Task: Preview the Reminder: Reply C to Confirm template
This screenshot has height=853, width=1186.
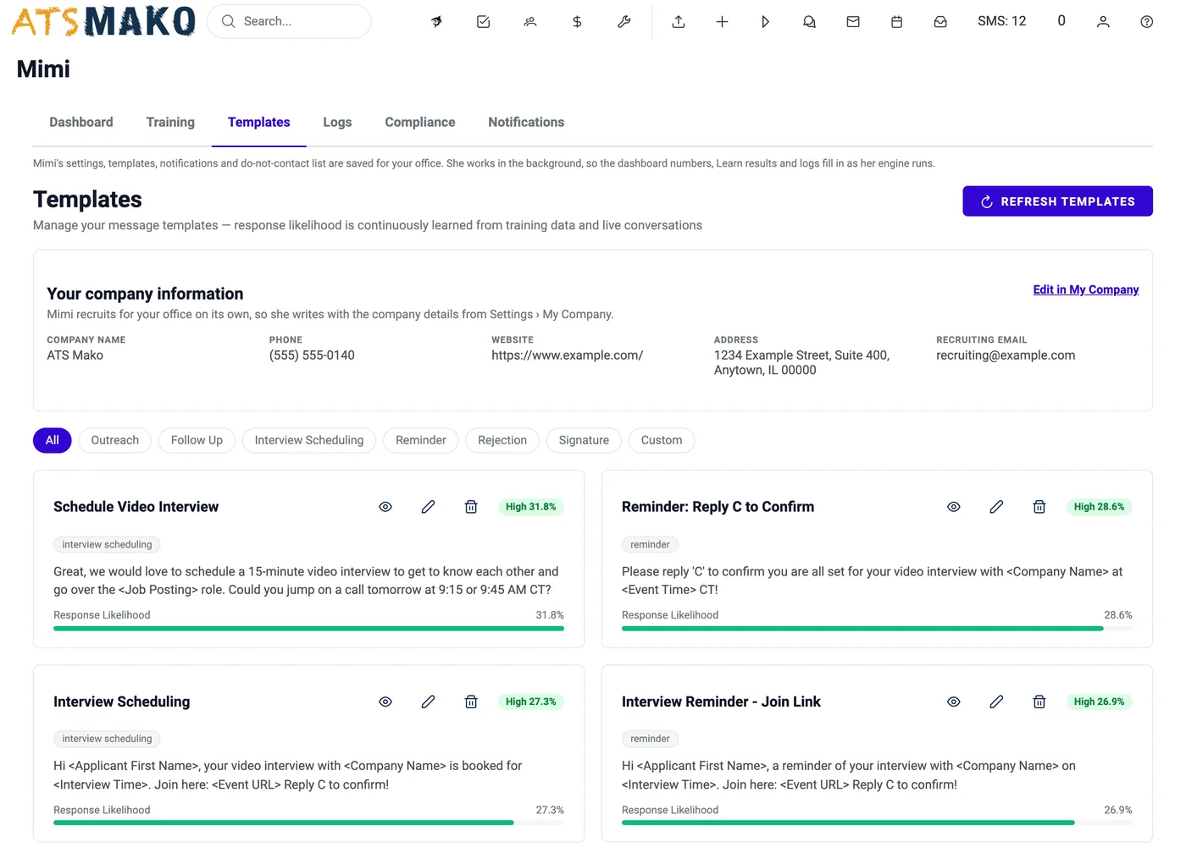Action: (x=954, y=507)
